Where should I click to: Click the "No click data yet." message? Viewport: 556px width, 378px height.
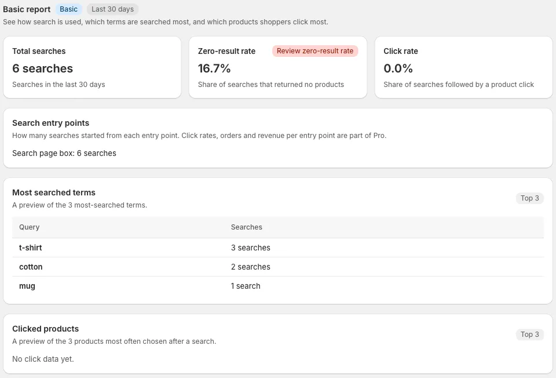(x=43, y=359)
